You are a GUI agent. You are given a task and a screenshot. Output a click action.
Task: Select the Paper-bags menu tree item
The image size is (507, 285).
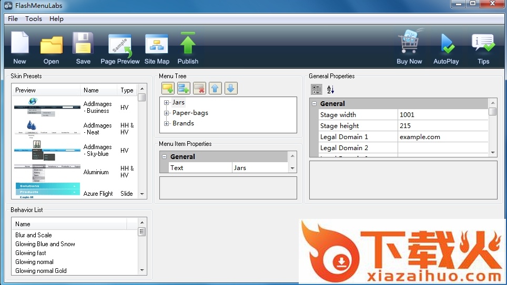pos(190,113)
